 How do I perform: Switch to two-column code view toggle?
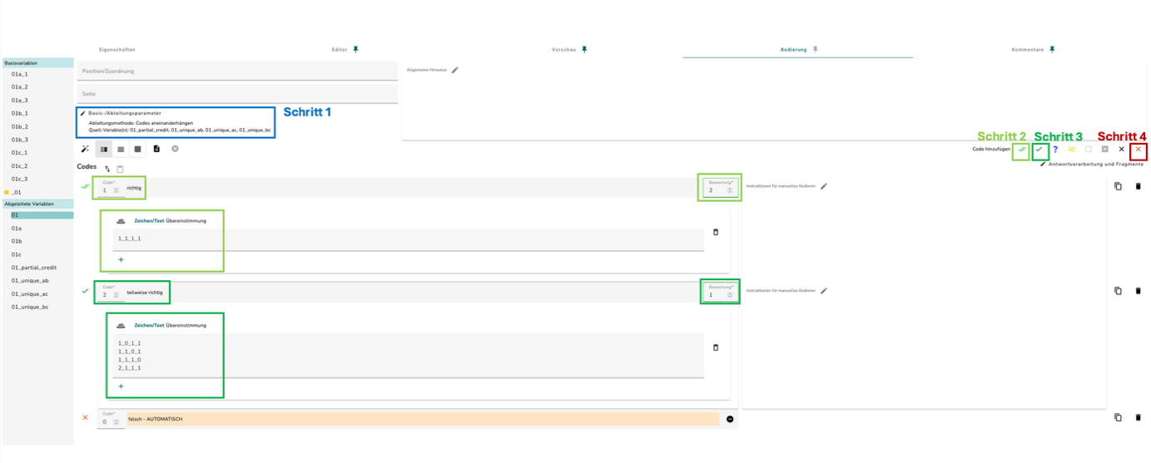104,149
